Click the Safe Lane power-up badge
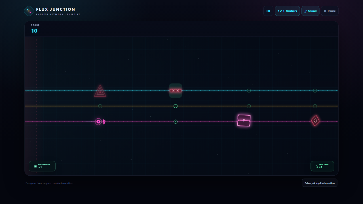Viewport: 363px width, 204px height. 322,166
